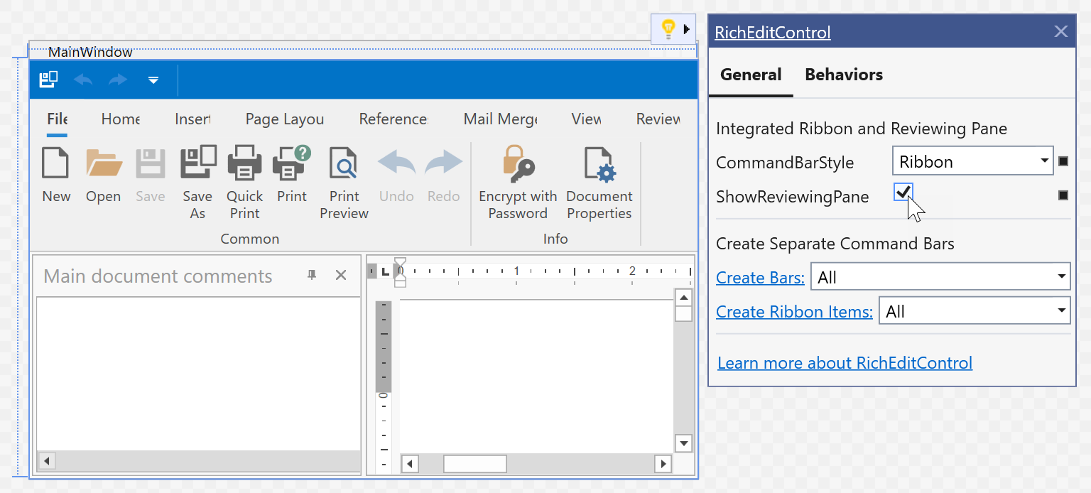Open the Create Bars dropdown
The image size is (1091, 493).
coord(1061,276)
